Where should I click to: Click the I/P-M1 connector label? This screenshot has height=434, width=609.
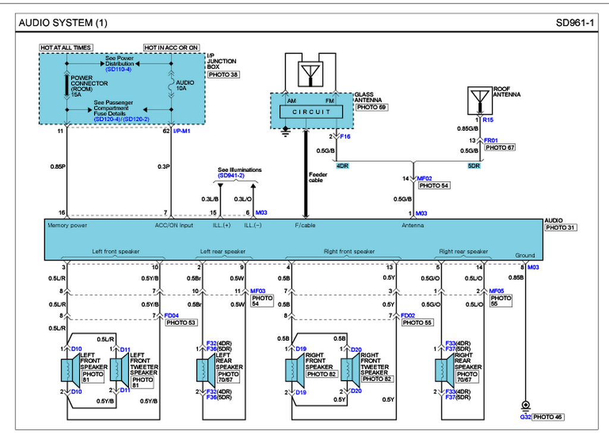[x=182, y=131]
